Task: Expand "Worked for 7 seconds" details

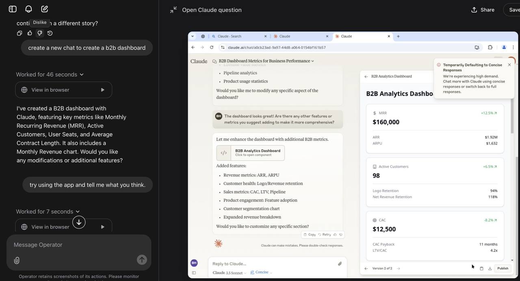Action: click(48, 212)
